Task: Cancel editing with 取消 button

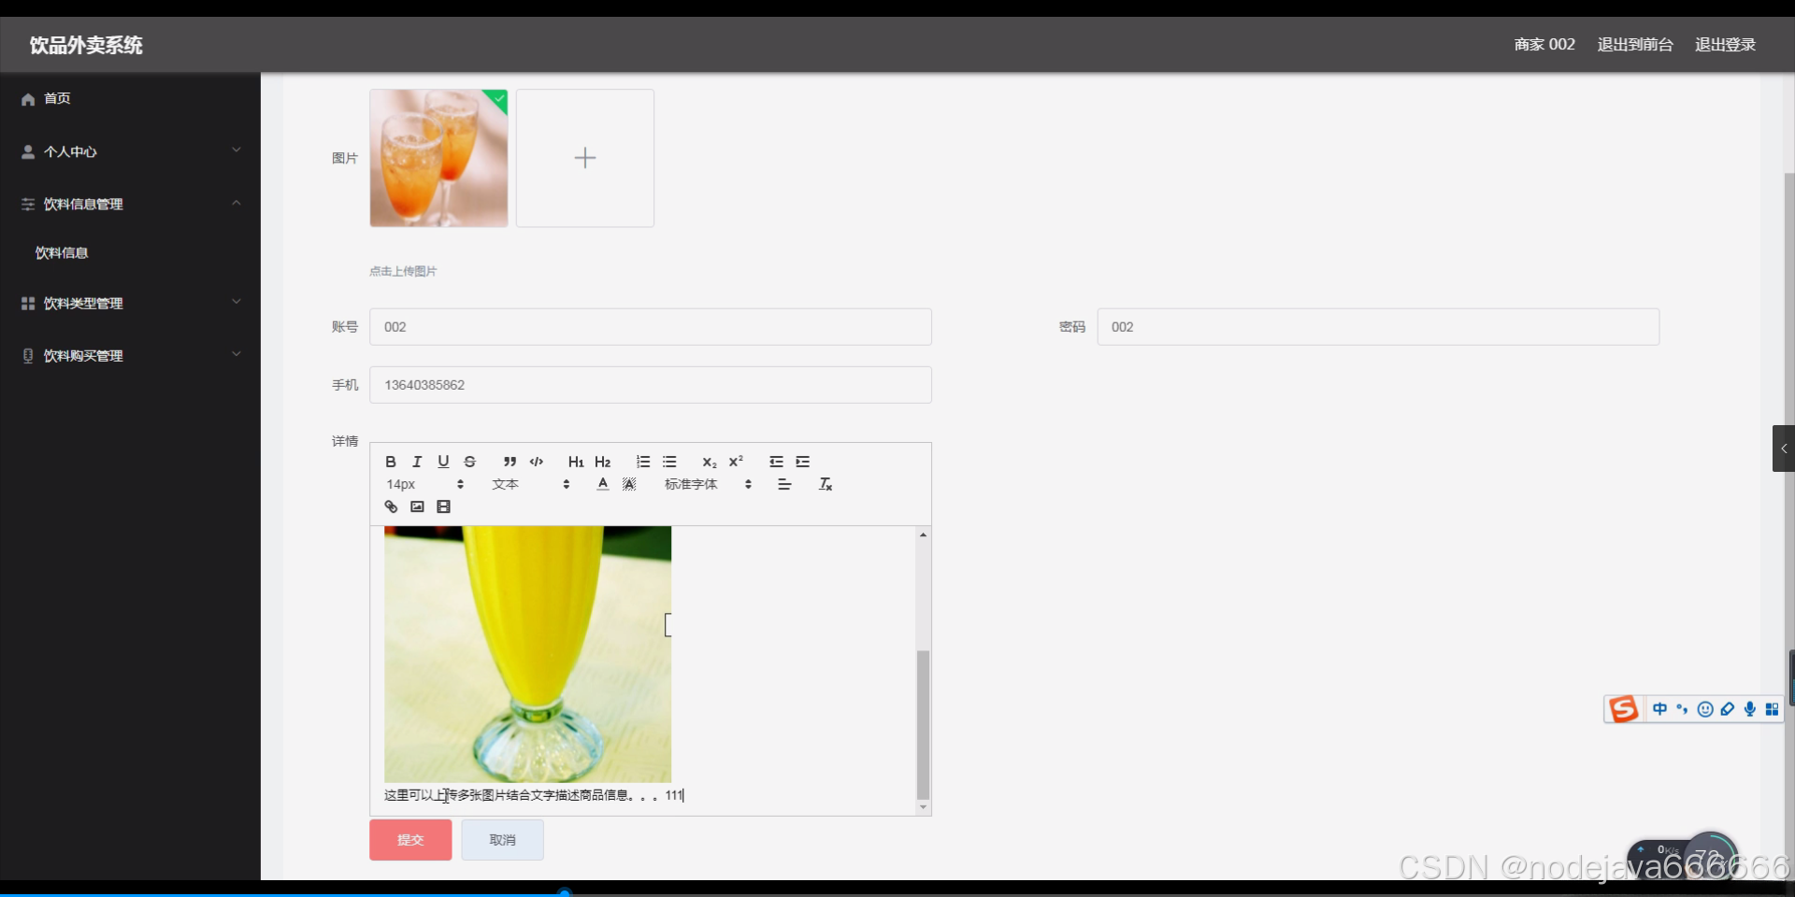Action: point(502,840)
